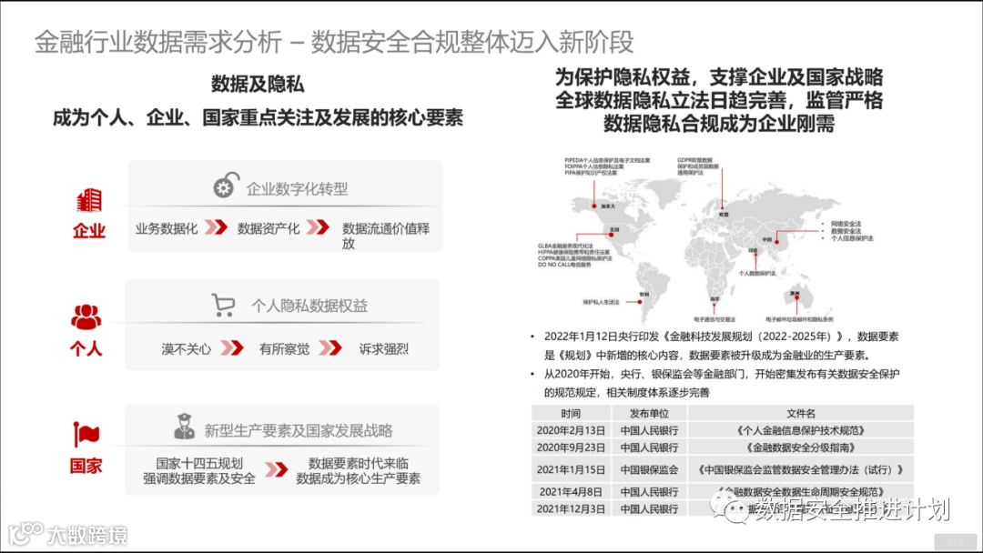Click the red people group icon above 个人

[x=86, y=317]
